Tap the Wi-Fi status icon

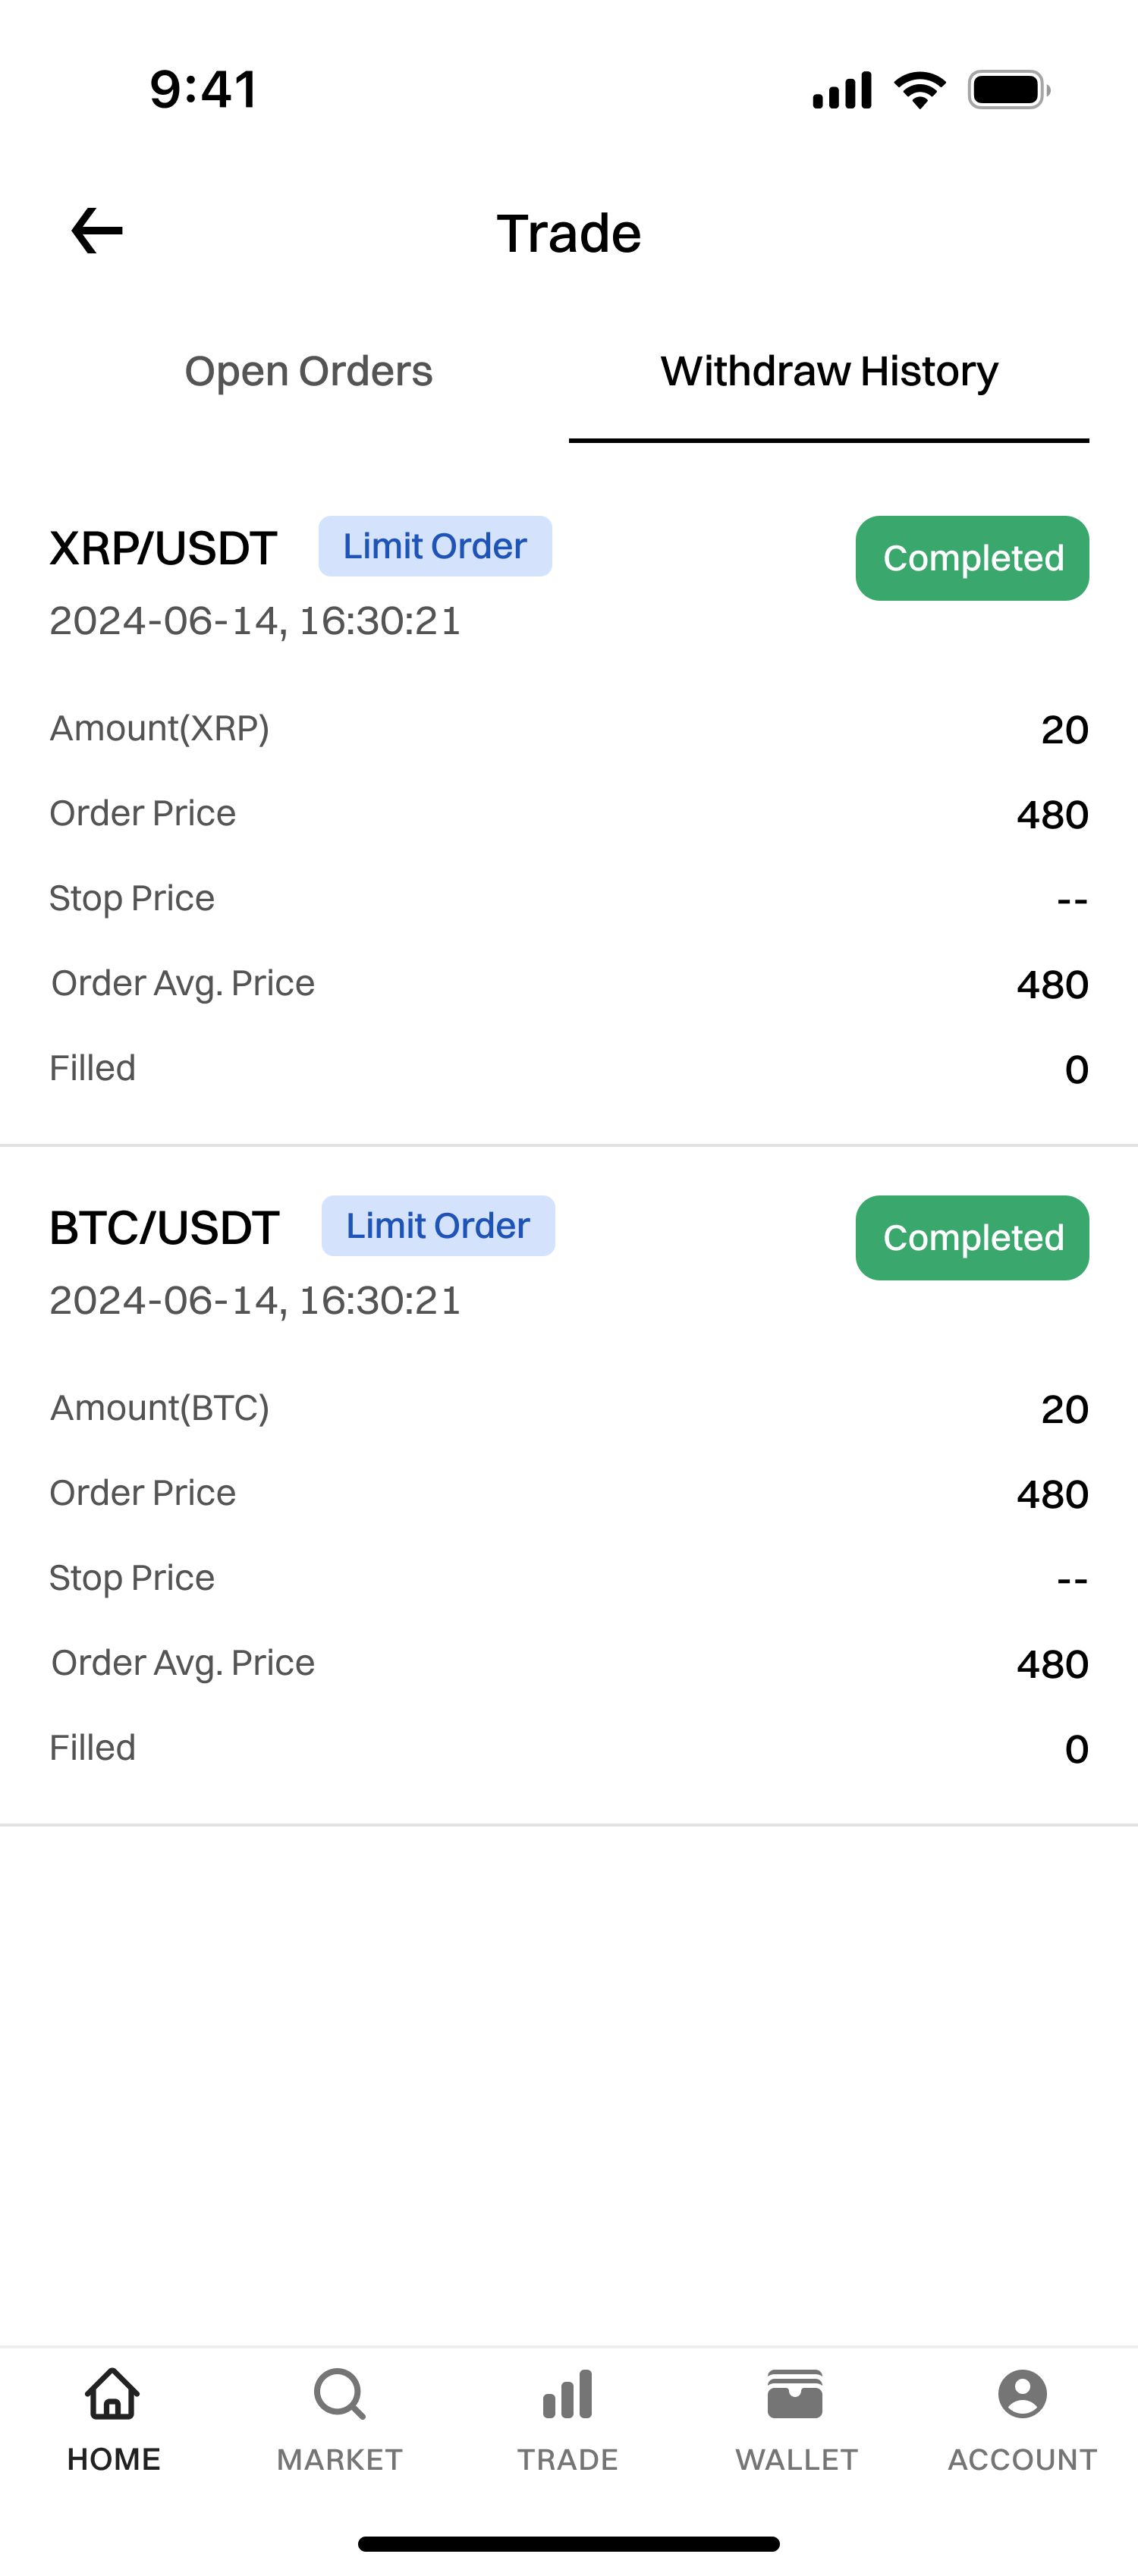(x=920, y=90)
